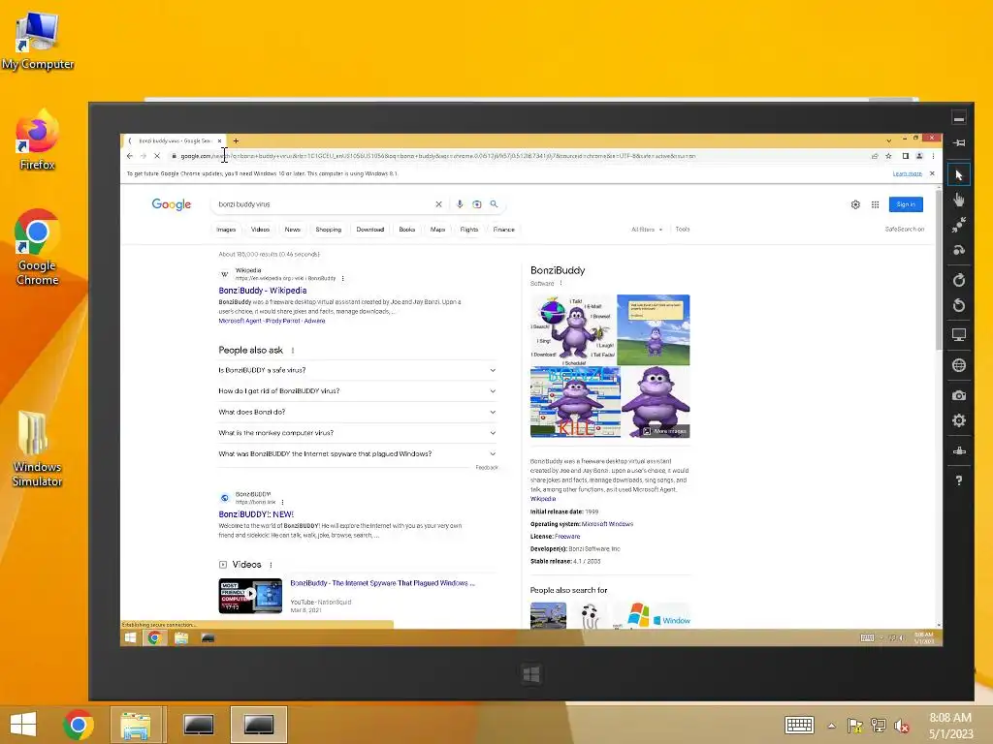993x744 pixels.
Task: Filter results by Shopping
Action: click(x=329, y=230)
